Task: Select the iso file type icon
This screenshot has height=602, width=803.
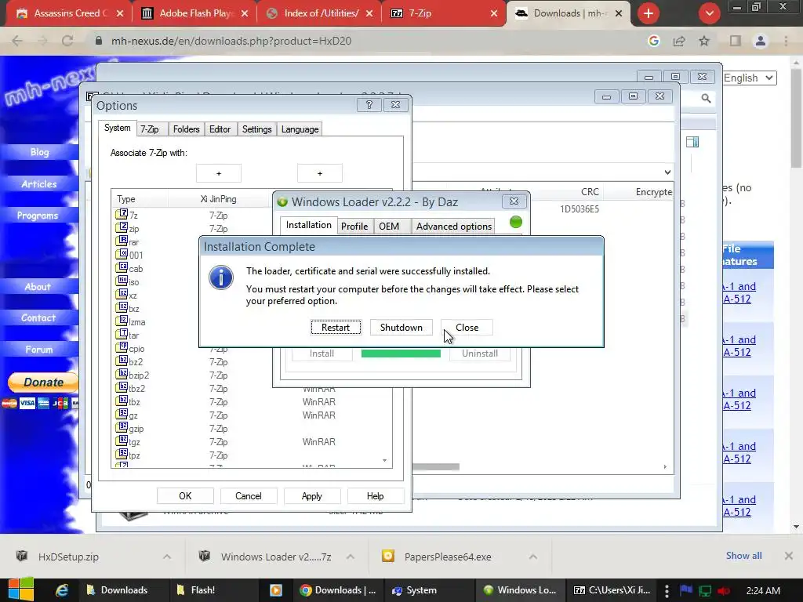Action: (x=122, y=281)
